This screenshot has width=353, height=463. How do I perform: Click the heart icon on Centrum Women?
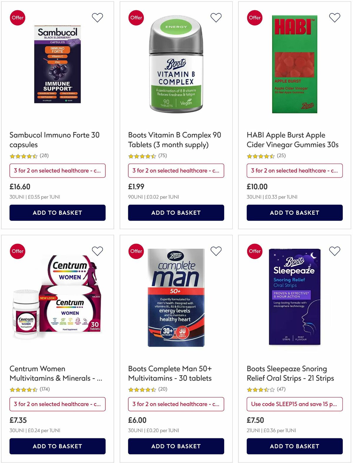97,251
